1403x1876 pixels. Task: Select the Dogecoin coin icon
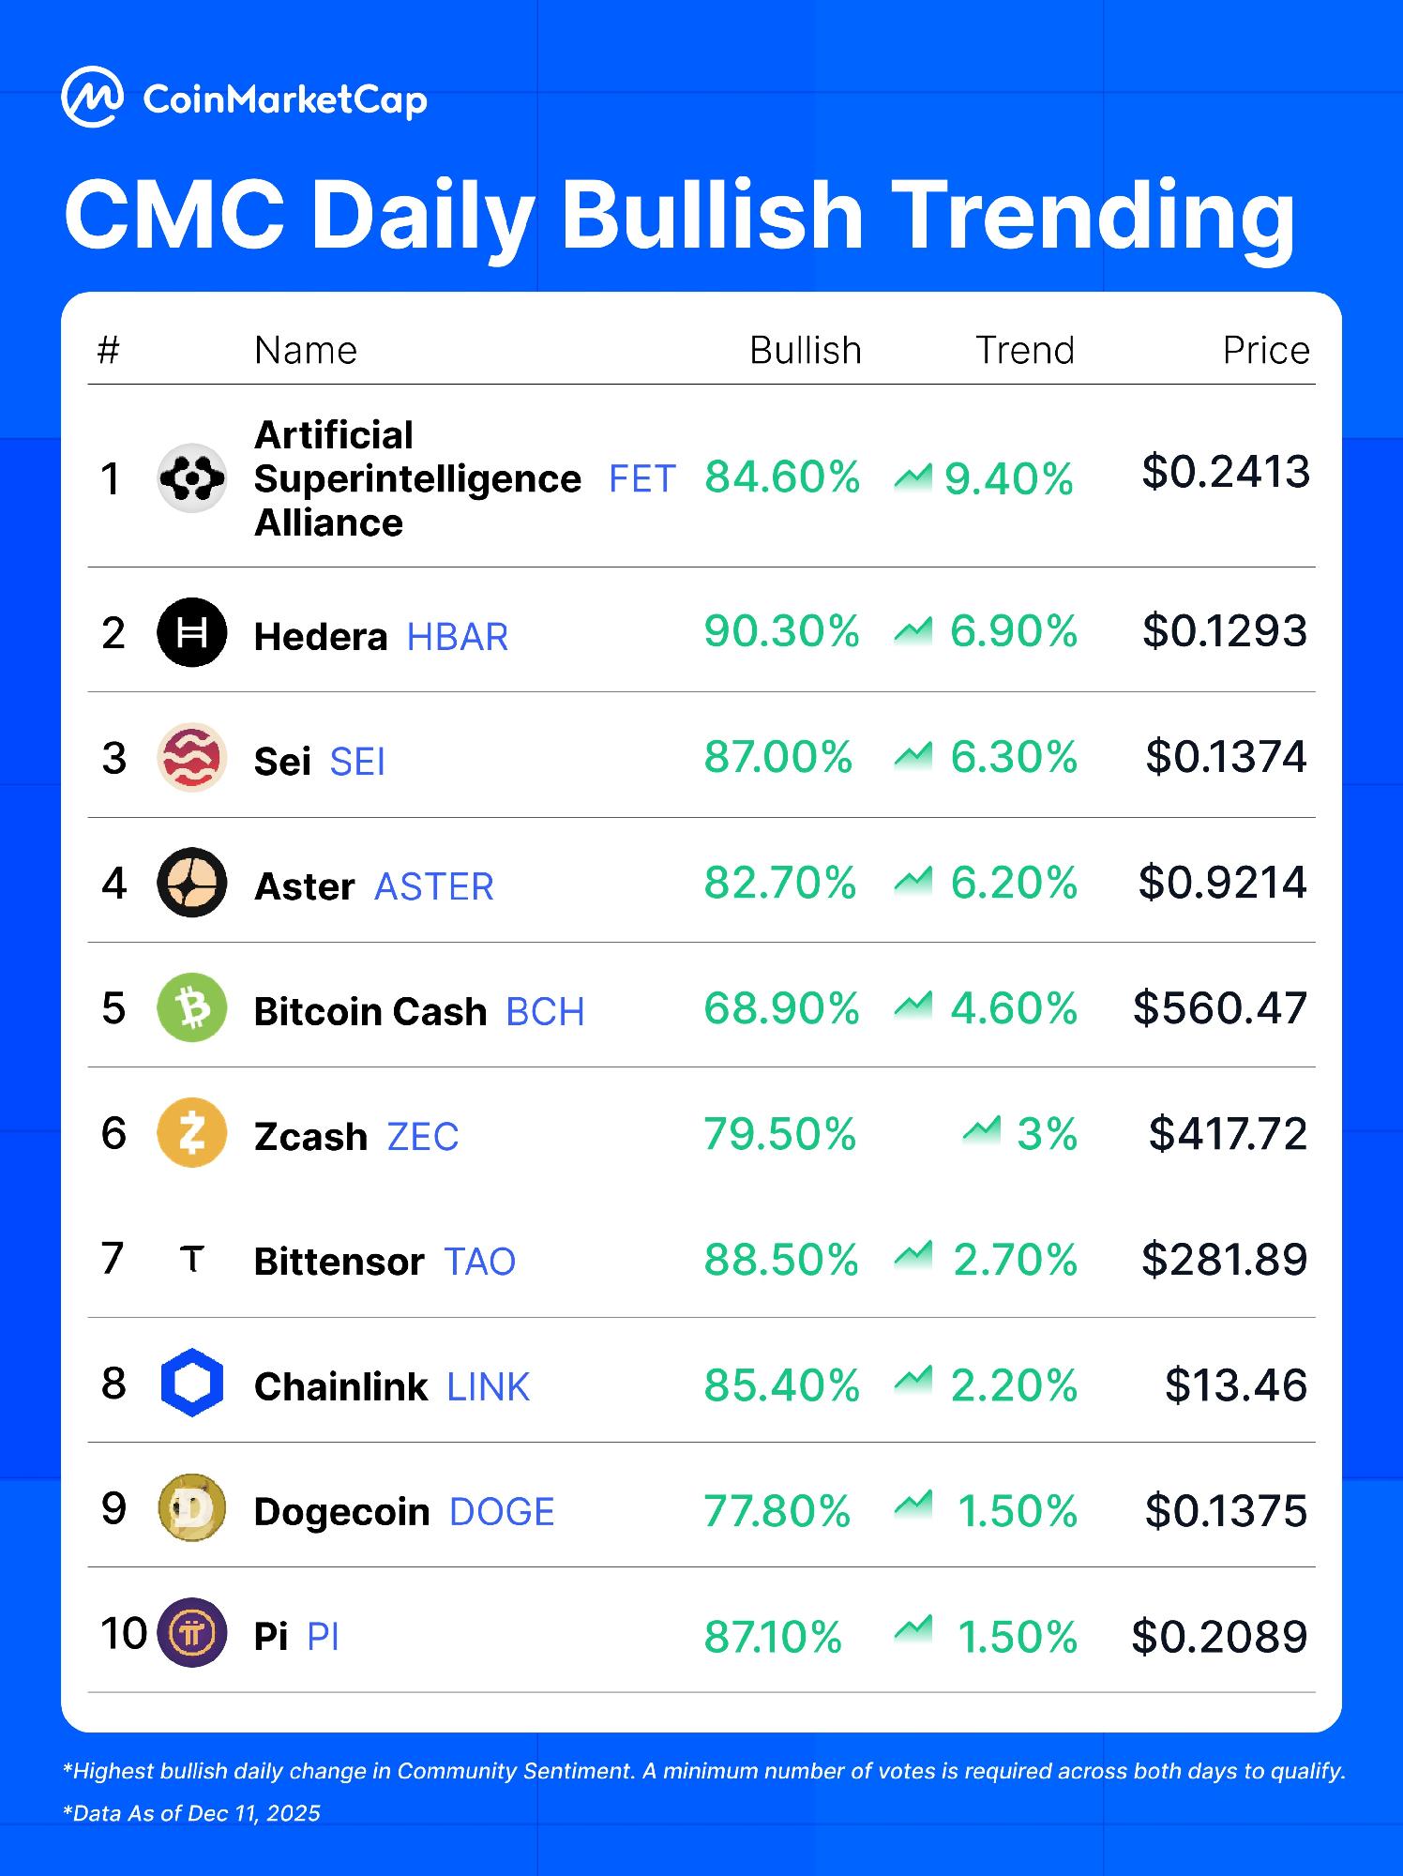191,1508
